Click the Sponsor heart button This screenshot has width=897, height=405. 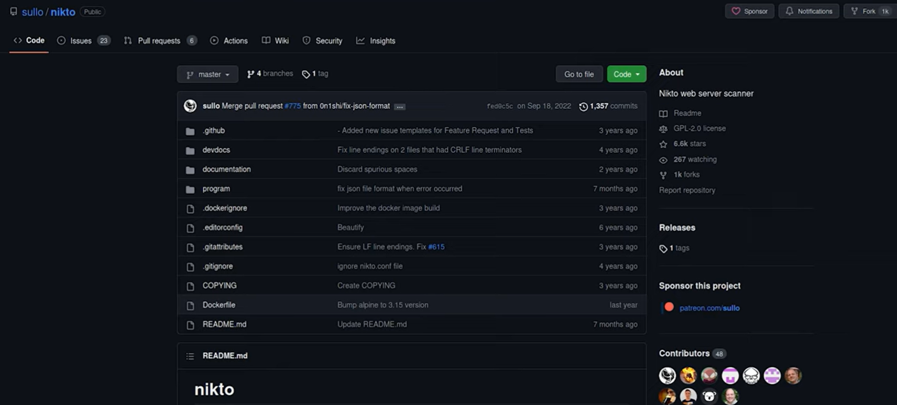[749, 11]
